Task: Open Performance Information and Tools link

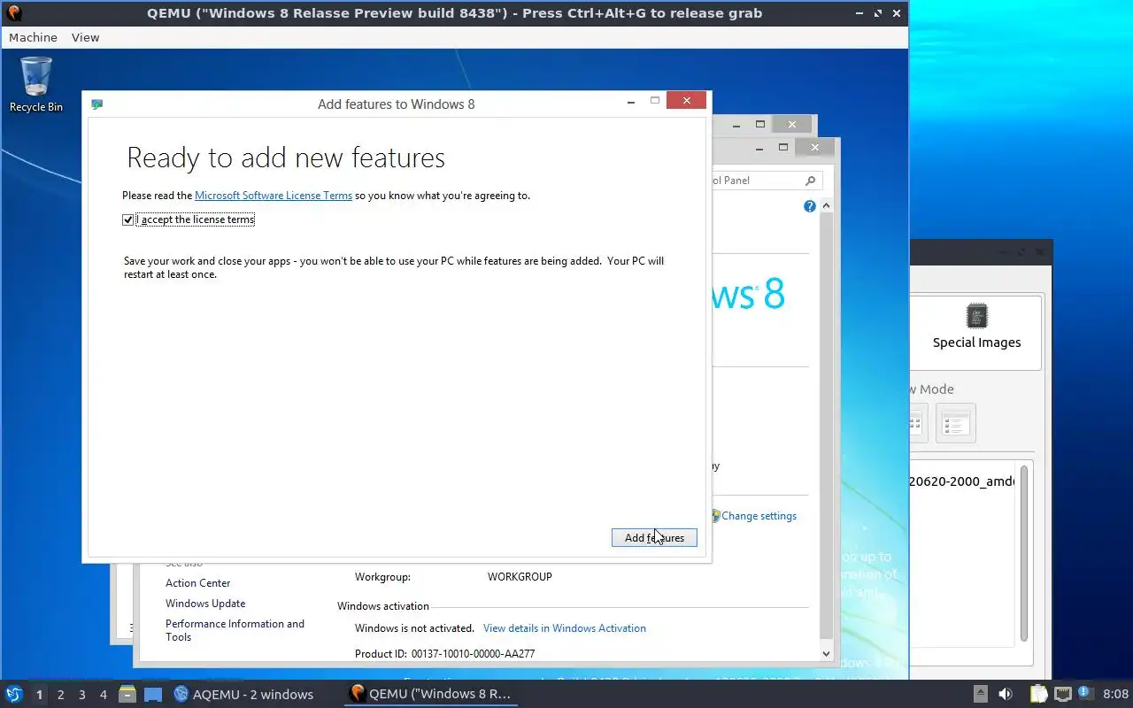Action: point(235,630)
